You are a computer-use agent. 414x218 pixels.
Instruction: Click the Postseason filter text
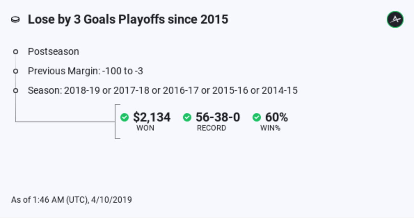coord(53,52)
